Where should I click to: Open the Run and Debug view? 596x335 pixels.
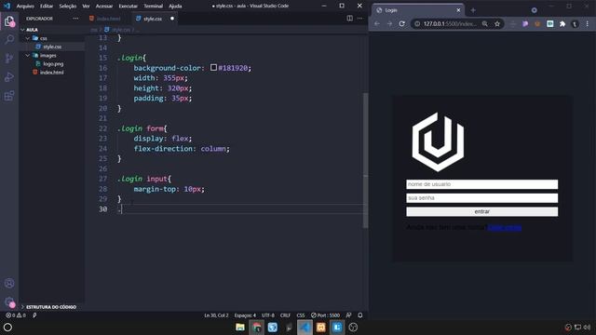point(9,76)
